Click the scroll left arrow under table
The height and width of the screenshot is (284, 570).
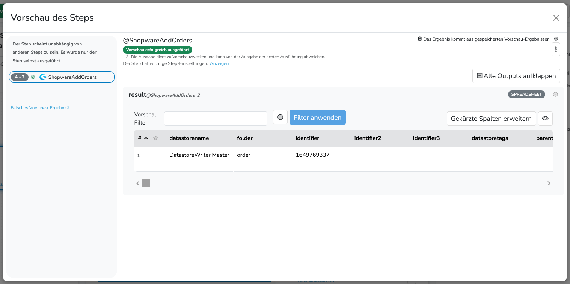(138, 183)
